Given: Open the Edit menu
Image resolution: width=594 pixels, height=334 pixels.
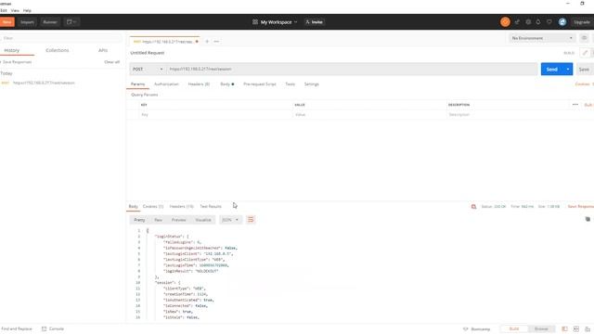Looking at the screenshot, I should (x=4, y=10).
